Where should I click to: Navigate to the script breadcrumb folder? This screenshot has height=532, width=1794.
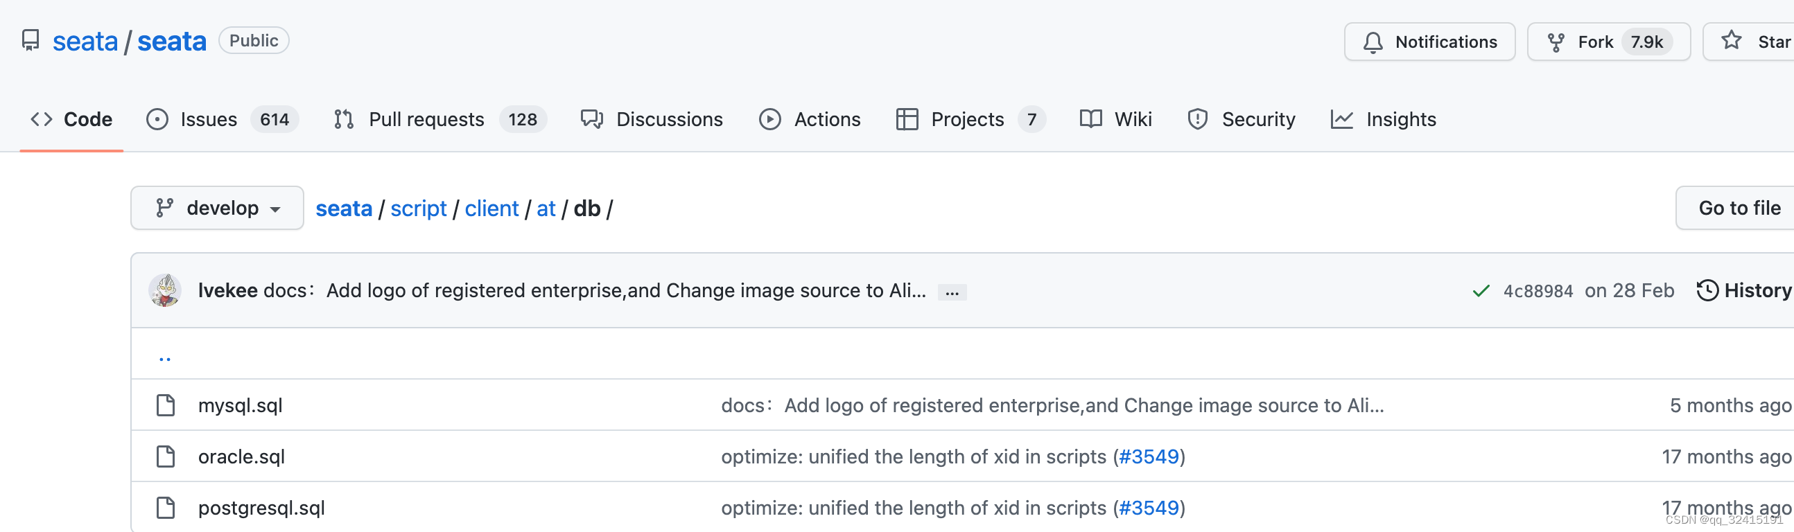tap(418, 209)
